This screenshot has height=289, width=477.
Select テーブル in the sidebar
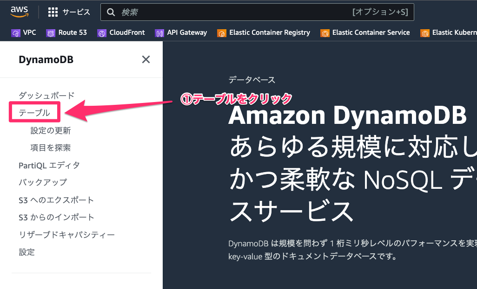pyautogui.click(x=34, y=113)
